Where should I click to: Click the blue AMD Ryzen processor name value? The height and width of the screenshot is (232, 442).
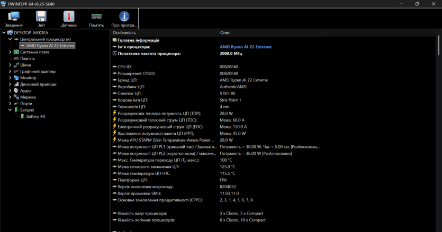pos(245,47)
